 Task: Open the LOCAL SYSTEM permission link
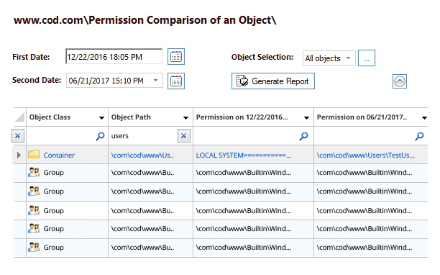tap(244, 155)
